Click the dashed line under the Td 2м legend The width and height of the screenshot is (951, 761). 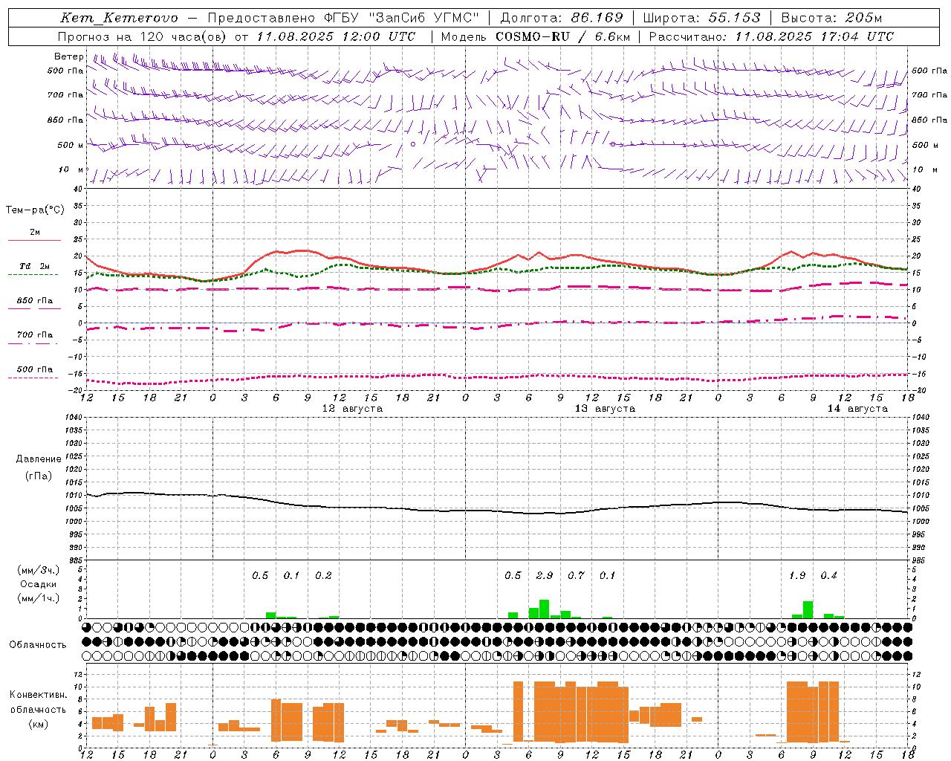tap(33, 275)
